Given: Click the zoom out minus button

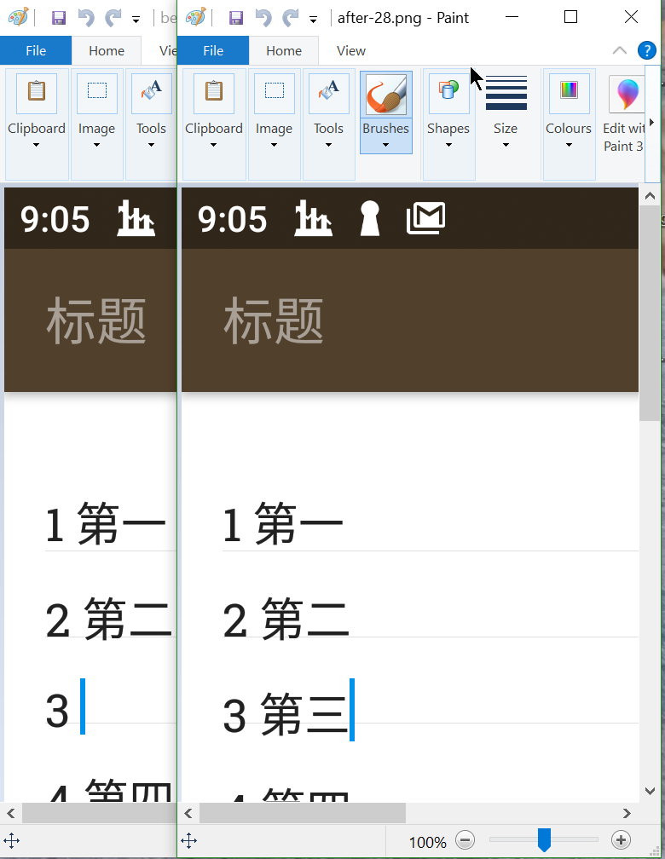Looking at the screenshot, I should (x=465, y=840).
